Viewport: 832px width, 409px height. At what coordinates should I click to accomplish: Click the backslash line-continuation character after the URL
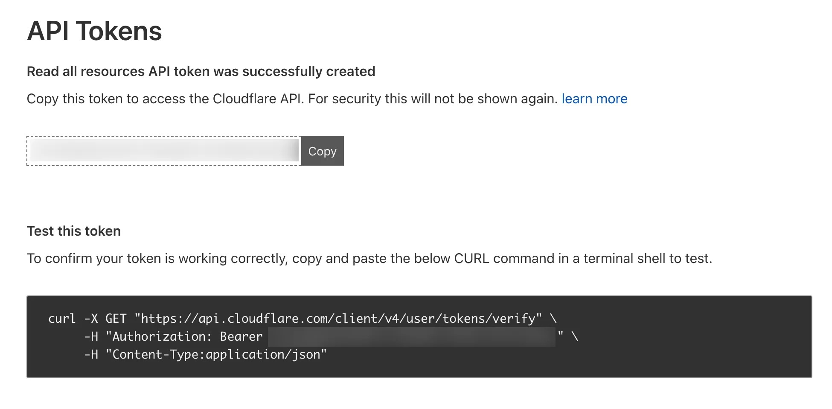554,318
